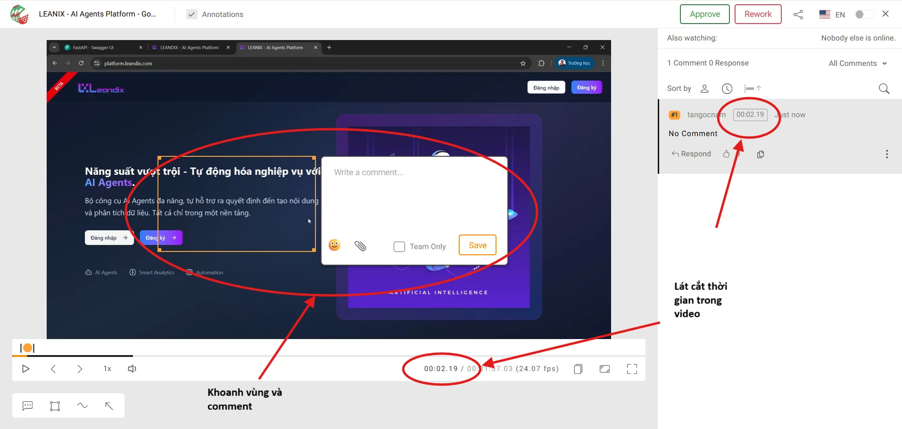902x429 pixels.
Task: Open the emoji picker in comment box
Action: pos(334,245)
